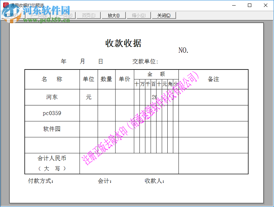
Task: Click the 软件园 name cell
Action: click(52, 129)
